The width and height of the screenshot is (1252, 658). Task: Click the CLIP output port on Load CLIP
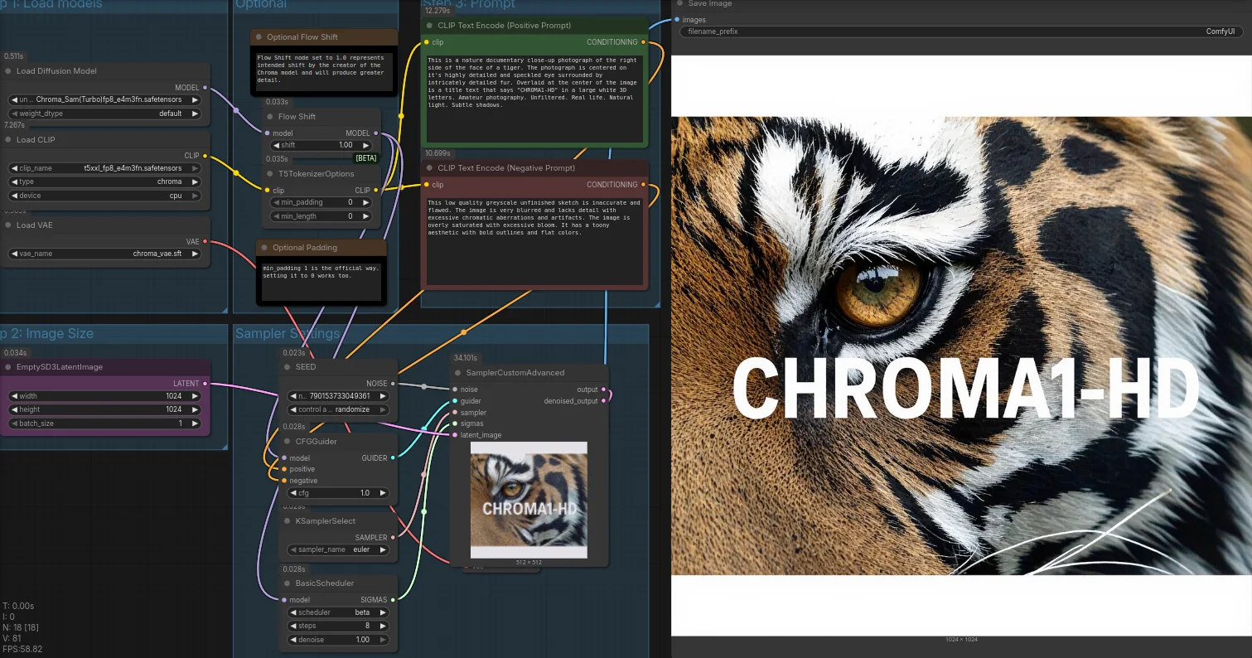click(205, 155)
